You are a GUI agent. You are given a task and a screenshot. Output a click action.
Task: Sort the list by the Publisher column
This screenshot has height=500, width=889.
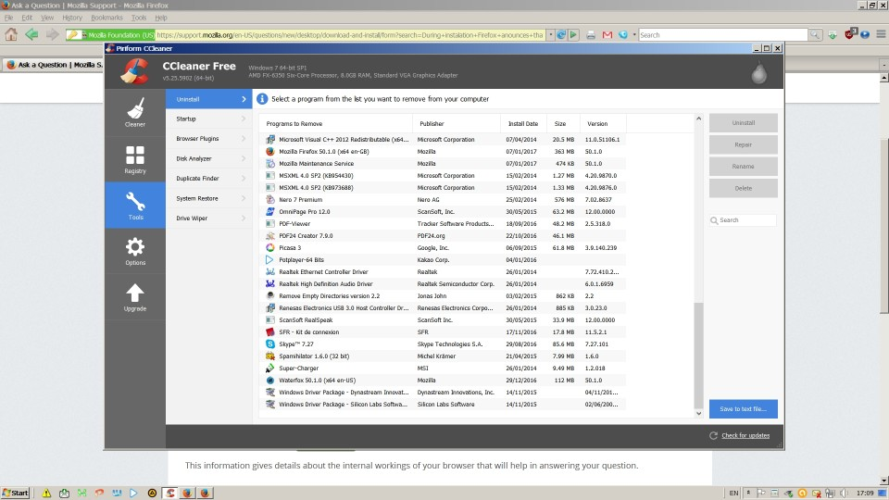point(456,123)
